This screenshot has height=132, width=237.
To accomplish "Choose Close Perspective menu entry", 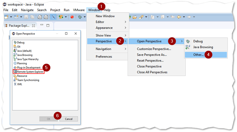I will 157,66.
